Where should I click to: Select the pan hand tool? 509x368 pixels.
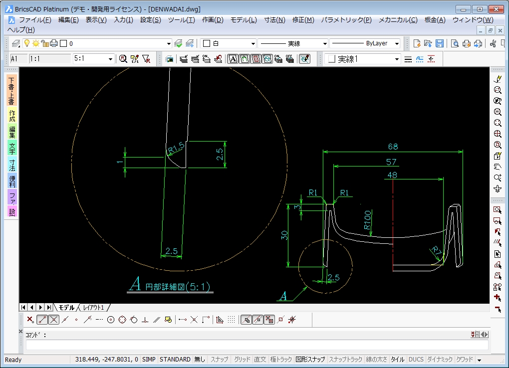pyautogui.click(x=497, y=167)
